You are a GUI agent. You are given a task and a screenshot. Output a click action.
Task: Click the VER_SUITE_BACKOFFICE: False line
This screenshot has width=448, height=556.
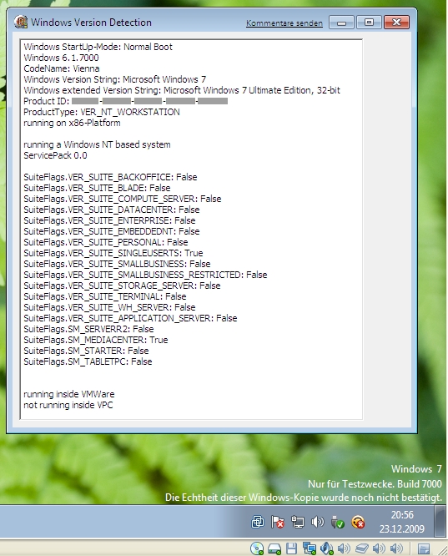point(110,177)
